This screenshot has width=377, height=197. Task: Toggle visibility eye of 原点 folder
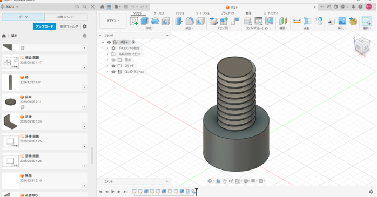(x=113, y=60)
